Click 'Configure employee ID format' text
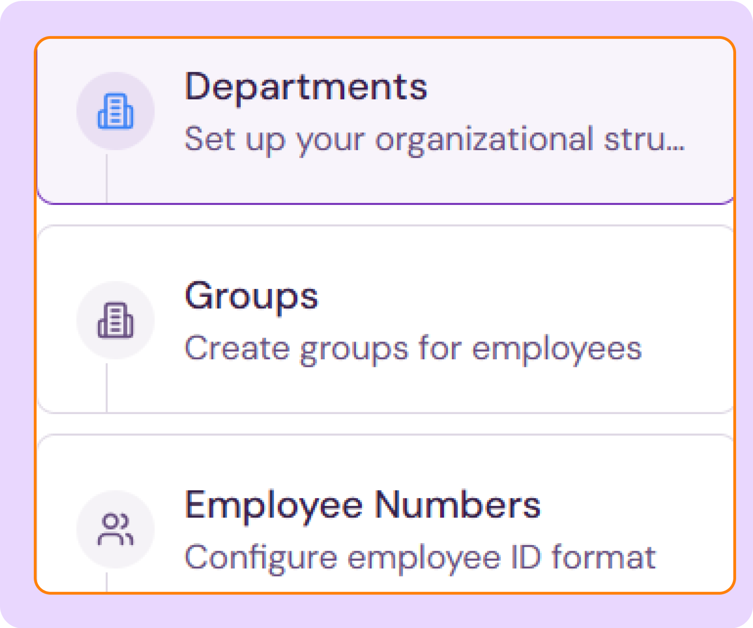The image size is (753, 628). pos(420,558)
